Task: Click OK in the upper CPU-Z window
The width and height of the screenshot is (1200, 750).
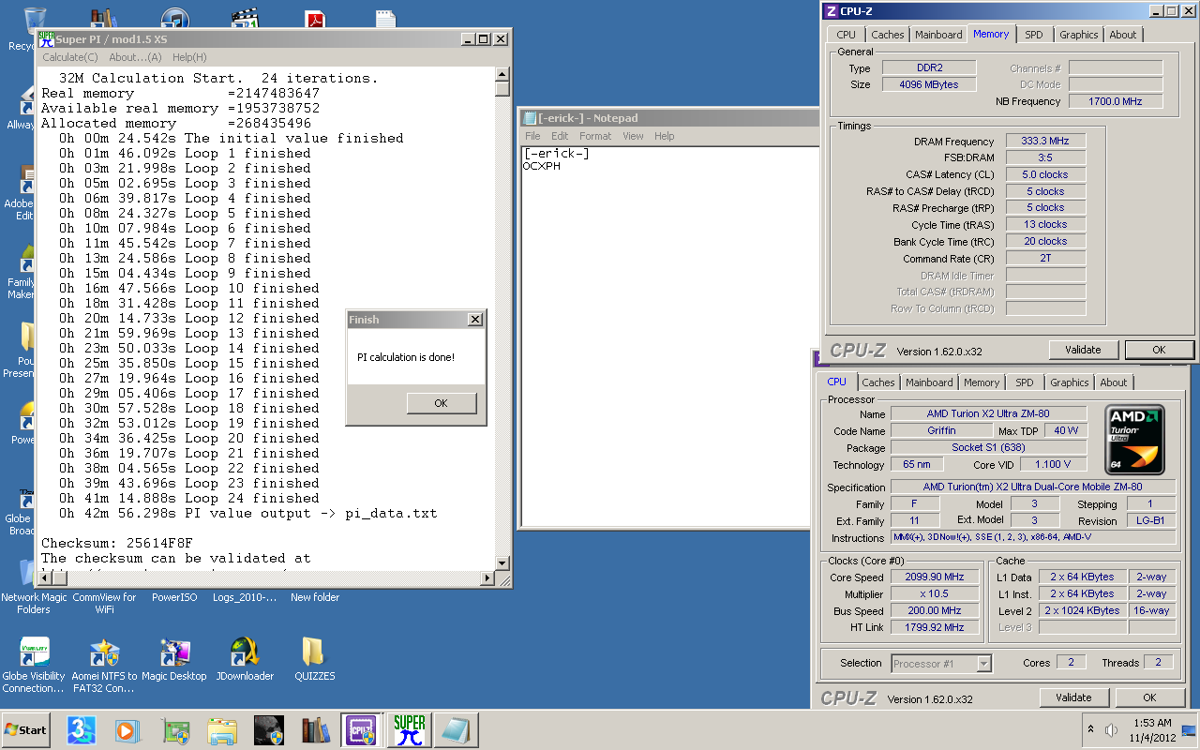Action: click(1159, 350)
